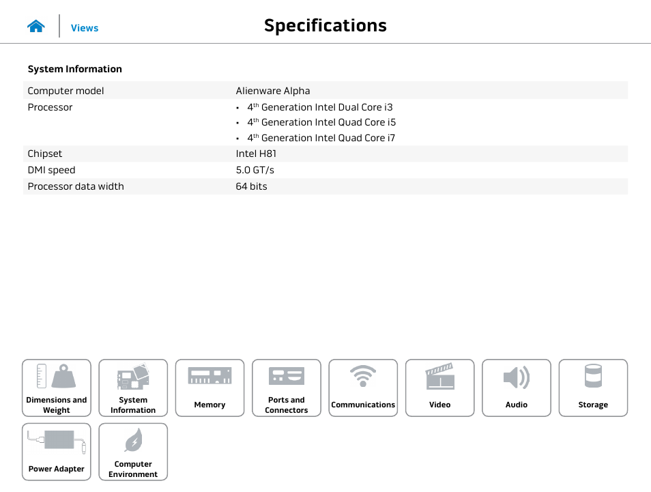Select the 64 bits value
This screenshot has height=492, width=651.
(x=251, y=186)
